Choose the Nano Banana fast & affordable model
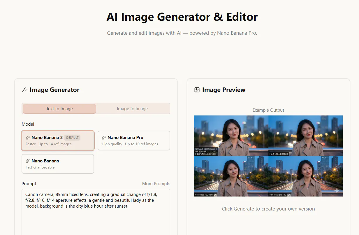 tap(58, 164)
